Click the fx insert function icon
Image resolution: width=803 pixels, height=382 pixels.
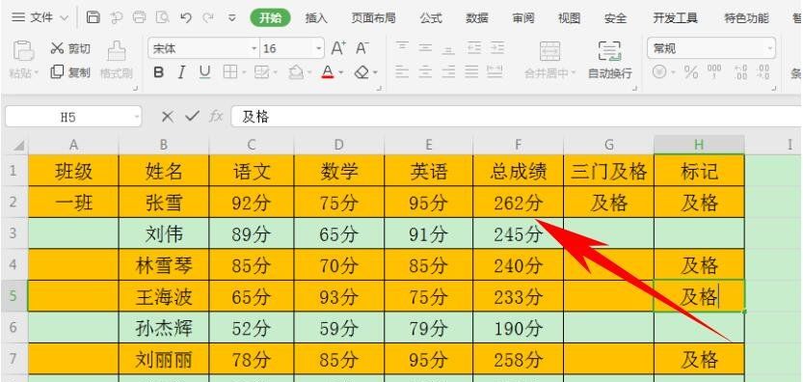click(x=216, y=117)
